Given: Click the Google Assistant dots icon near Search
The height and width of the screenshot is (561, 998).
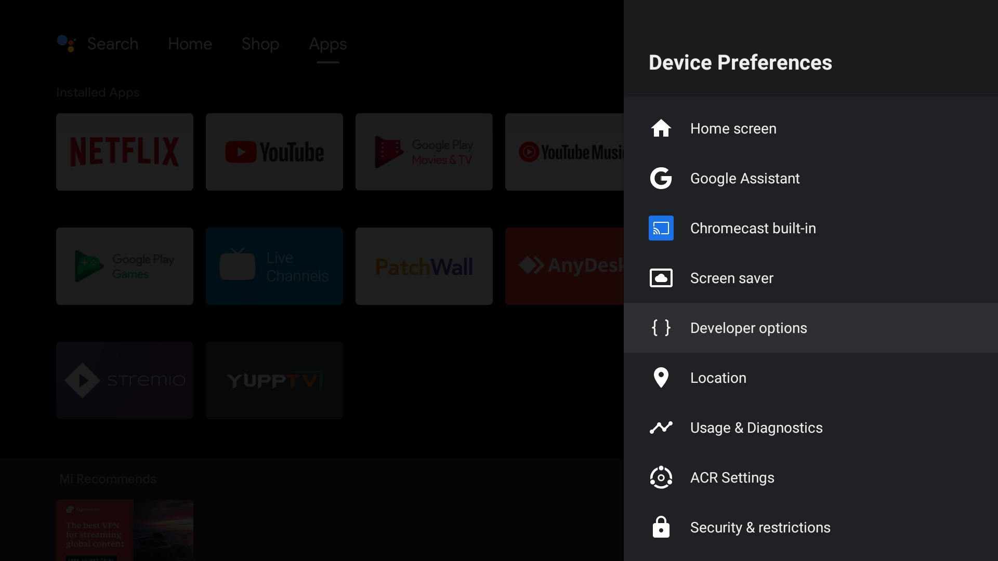Looking at the screenshot, I should point(66,44).
